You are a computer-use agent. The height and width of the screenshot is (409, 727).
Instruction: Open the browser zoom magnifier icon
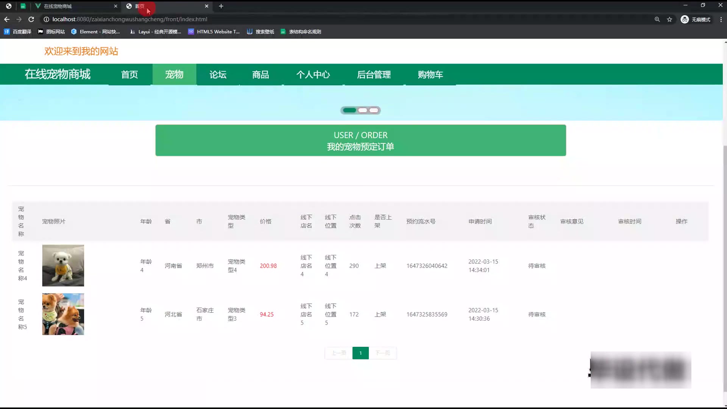click(x=657, y=19)
